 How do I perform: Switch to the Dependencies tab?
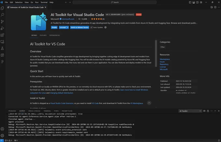[55, 35]
